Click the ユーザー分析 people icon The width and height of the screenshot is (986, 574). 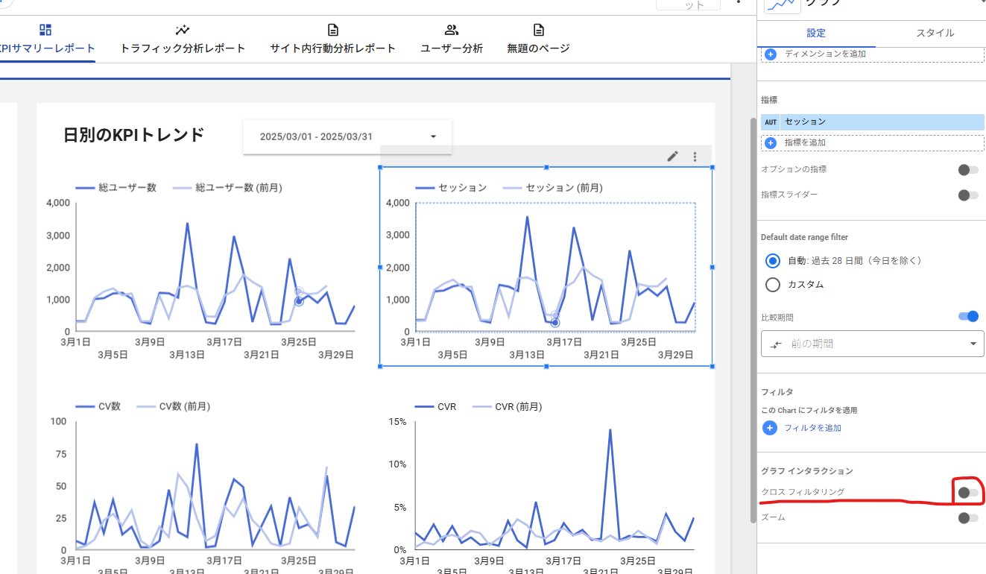coord(451,30)
